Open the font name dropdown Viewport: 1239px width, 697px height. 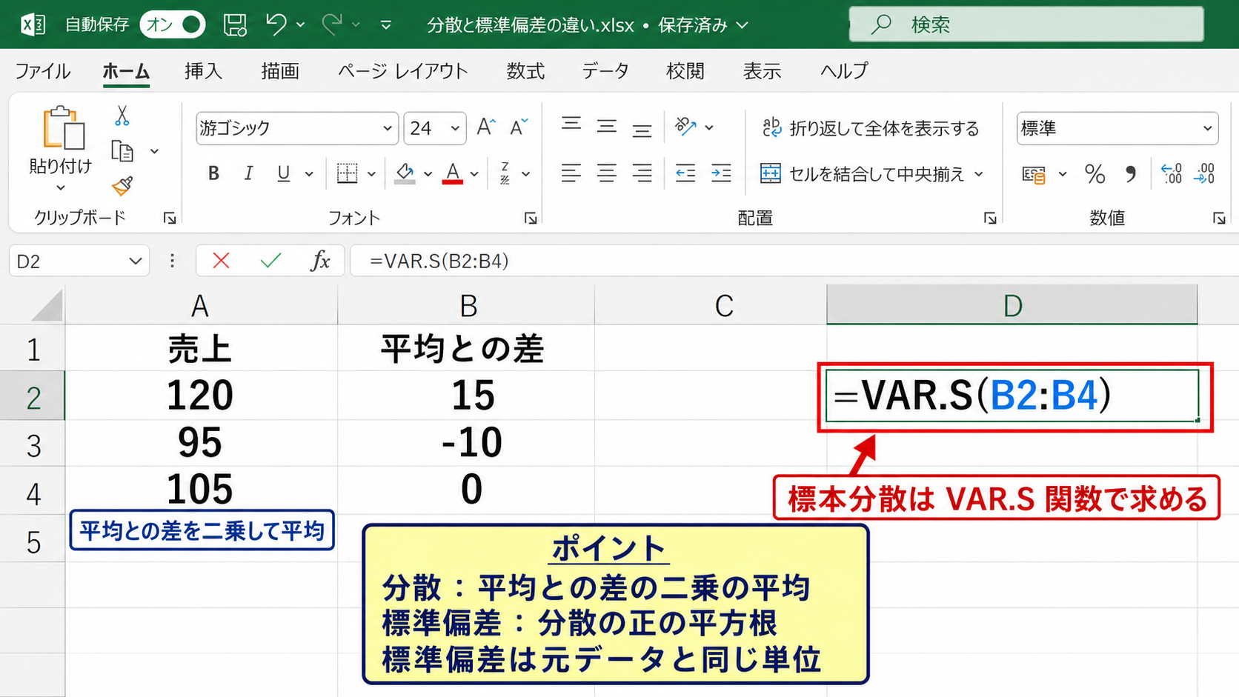click(387, 128)
